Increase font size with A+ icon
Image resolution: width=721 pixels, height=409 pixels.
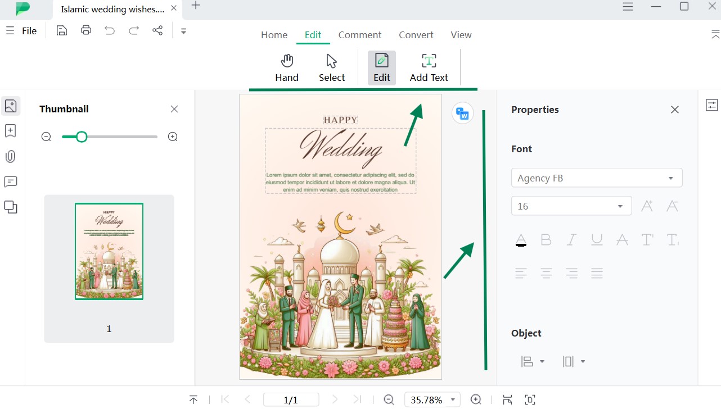pyautogui.click(x=647, y=206)
